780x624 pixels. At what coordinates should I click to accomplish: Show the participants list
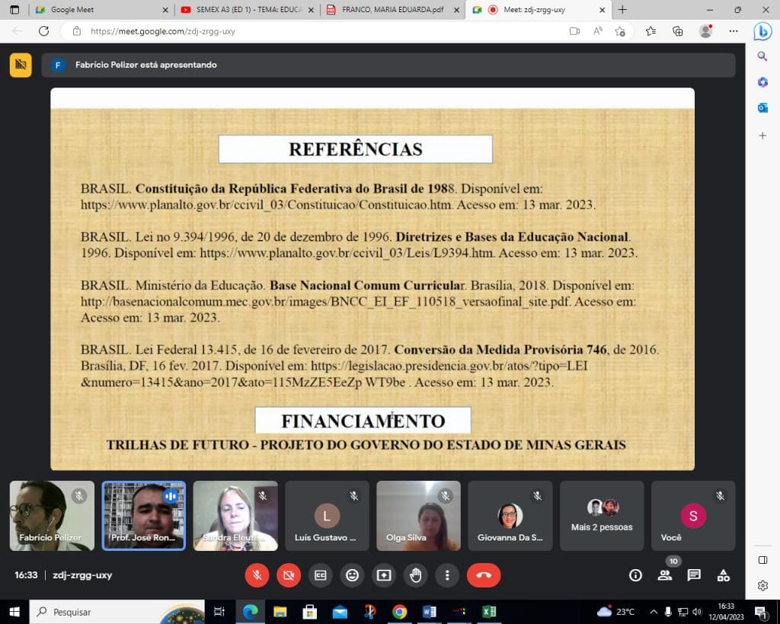664,575
